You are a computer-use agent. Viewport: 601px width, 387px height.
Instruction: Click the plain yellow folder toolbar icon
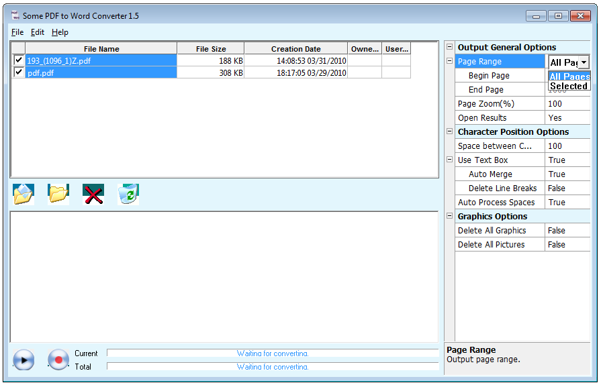click(58, 194)
